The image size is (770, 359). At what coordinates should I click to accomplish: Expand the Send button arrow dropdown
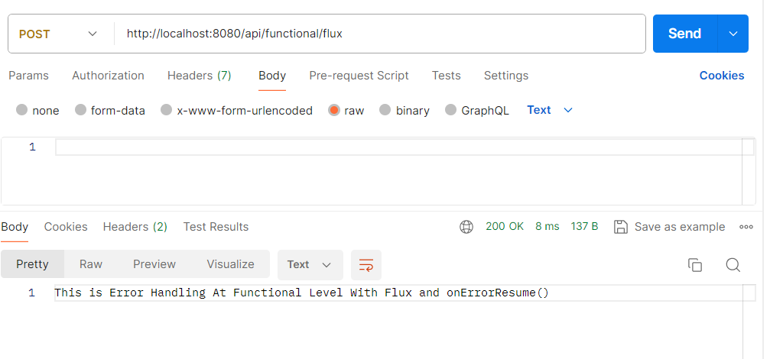(x=733, y=34)
